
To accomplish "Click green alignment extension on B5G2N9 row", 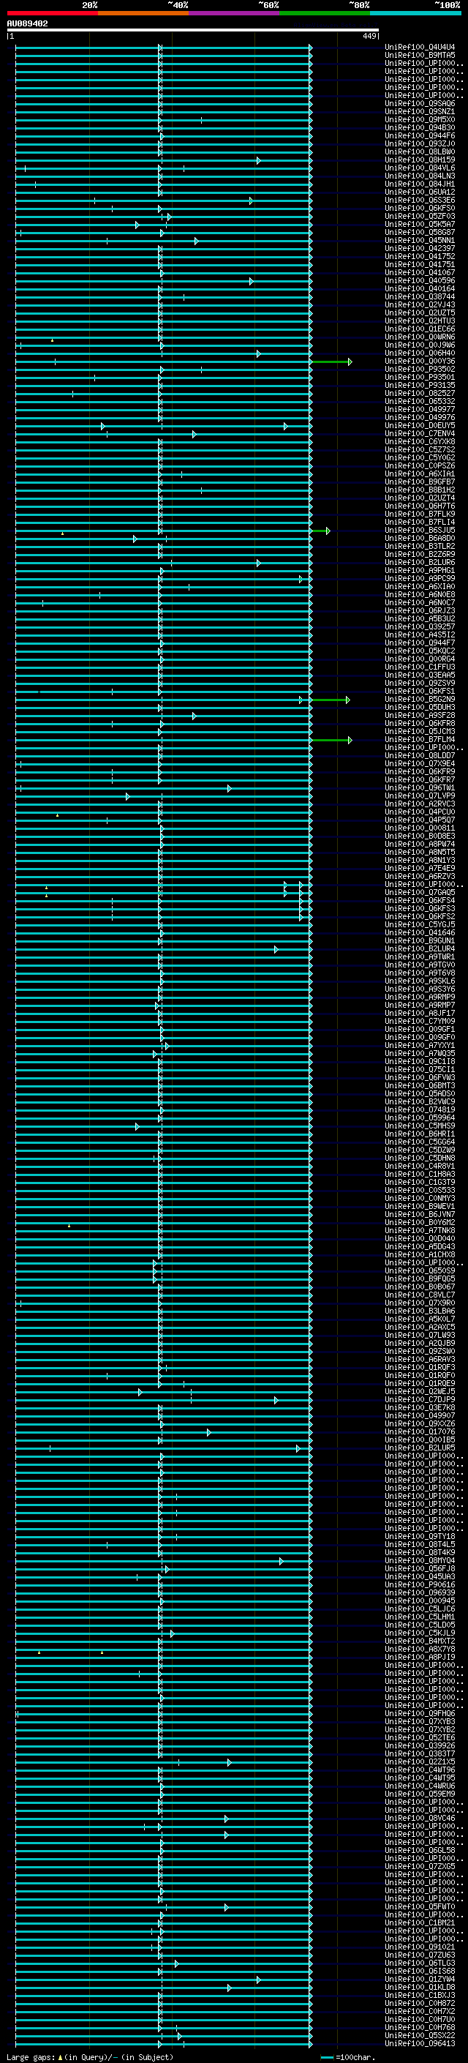I will click(331, 700).
